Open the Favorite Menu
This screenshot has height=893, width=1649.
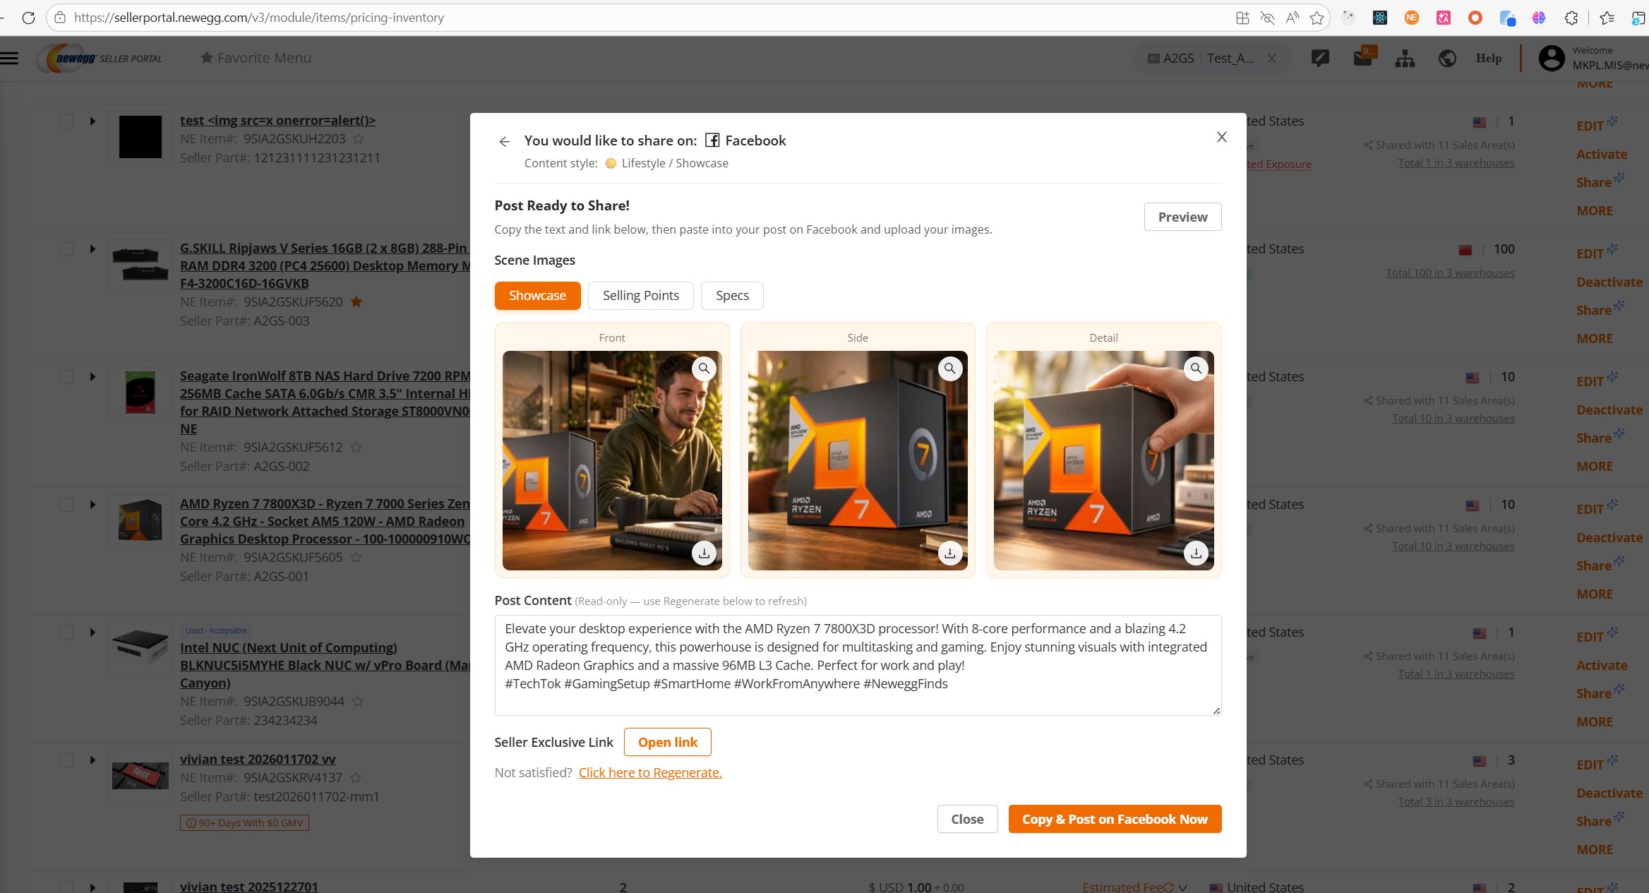[x=256, y=58]
